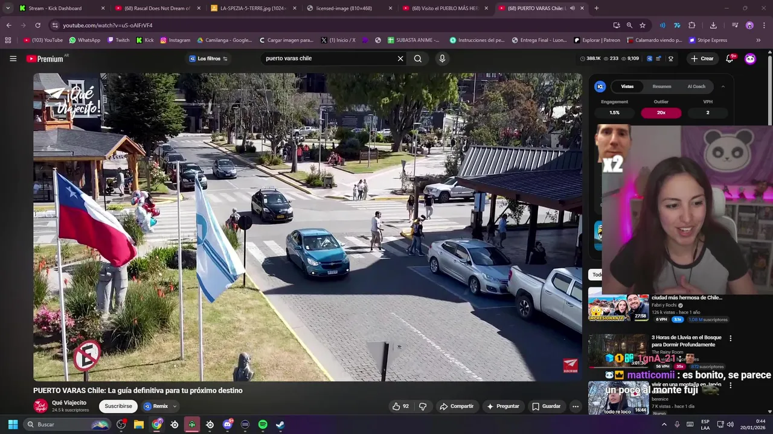Open Qué Viajecito channel avatar
The width and height of the screenshot is (773, 434).
pos(40,406)
